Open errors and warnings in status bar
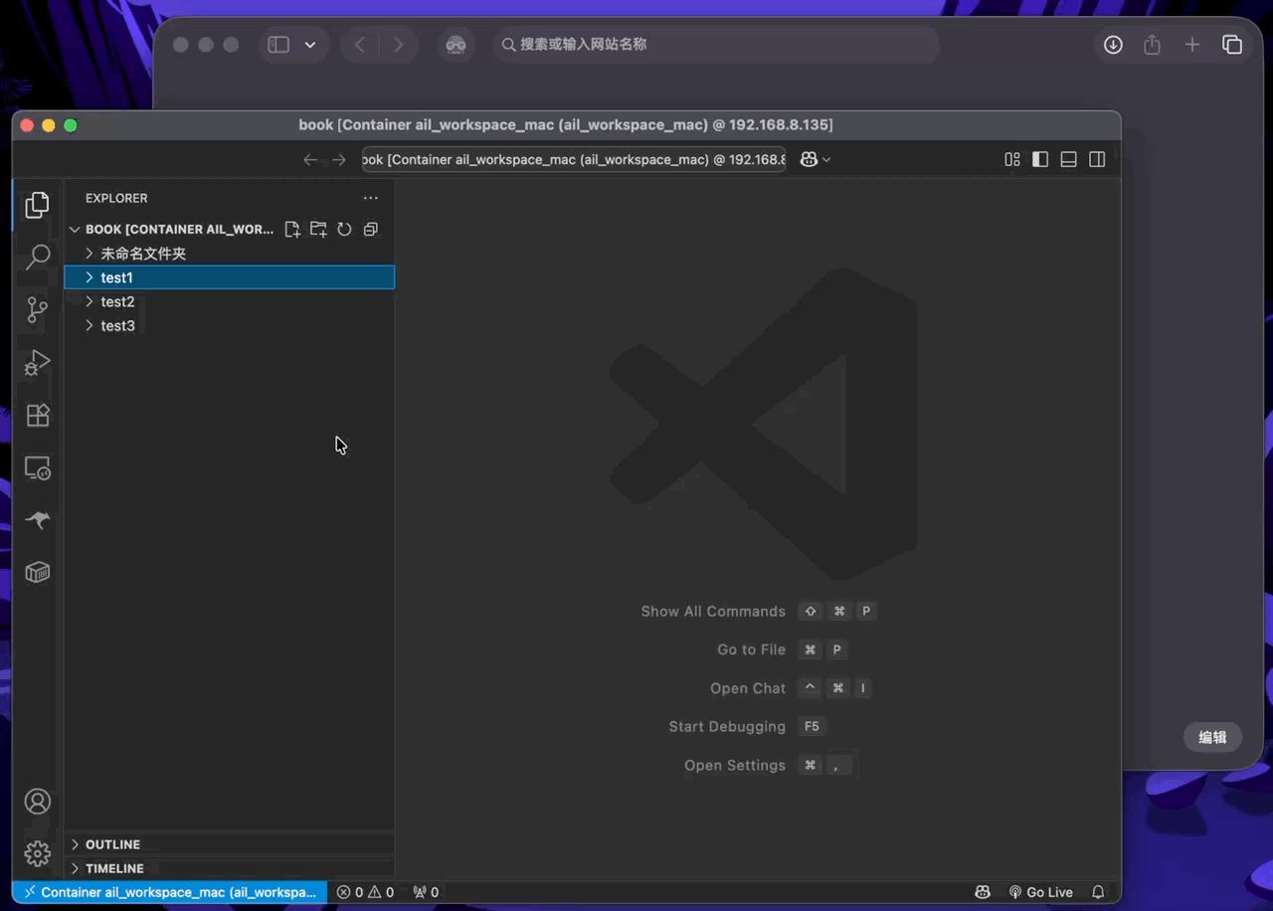This screenshot has height=911, width=1273. [365, 892]
